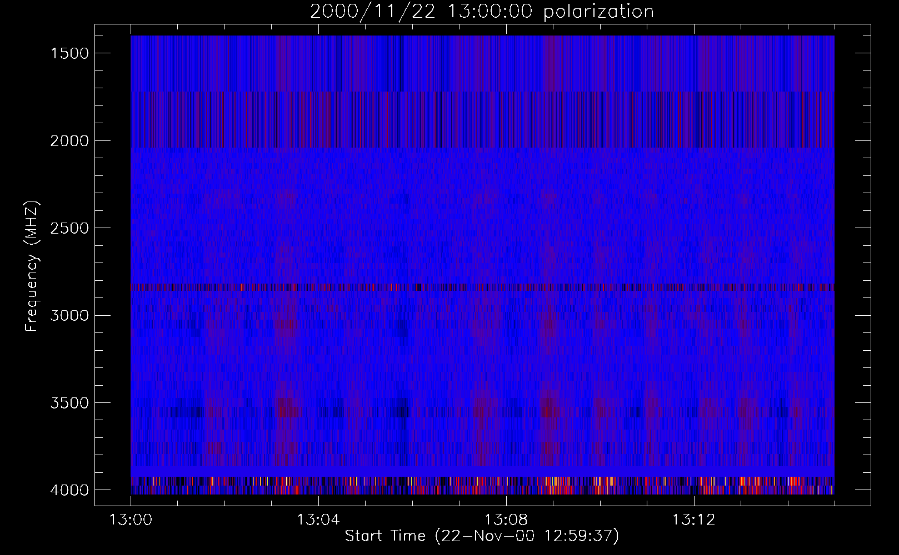Select the 2500 frequency tick label
This screenshot has width=899, height=555.
[x=69, y=228]
